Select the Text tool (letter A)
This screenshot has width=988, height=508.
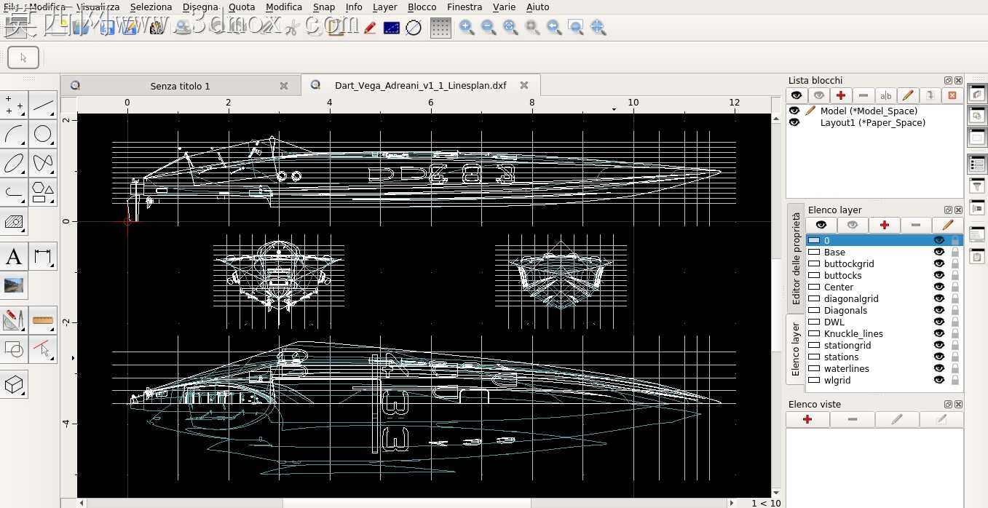point(14,256)
